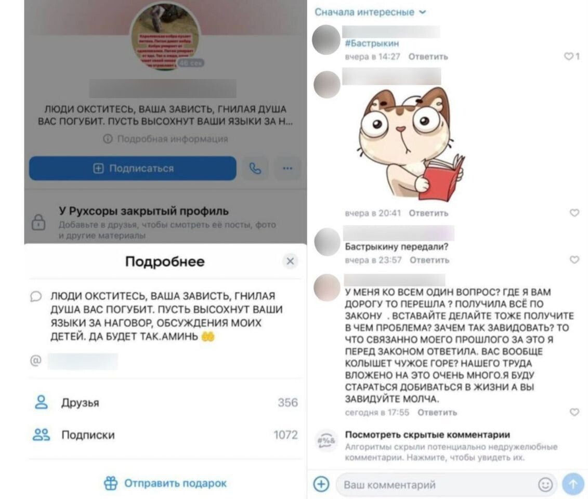Expand the Сначала интересные sort dropdown
Image resolution: width=588 pixels, height=499 pixels.
click(370, 12)
